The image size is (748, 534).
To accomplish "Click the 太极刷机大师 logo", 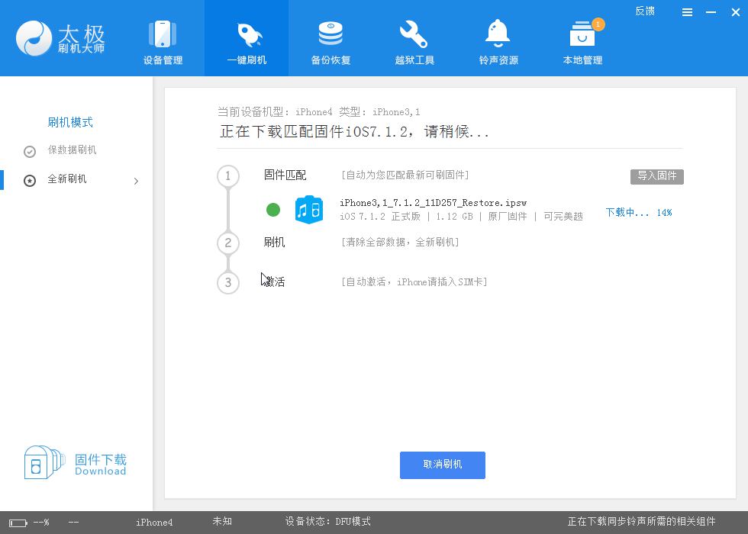I will 61,38.
